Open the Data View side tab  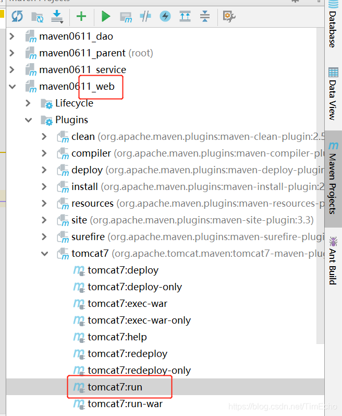(333, 94)
